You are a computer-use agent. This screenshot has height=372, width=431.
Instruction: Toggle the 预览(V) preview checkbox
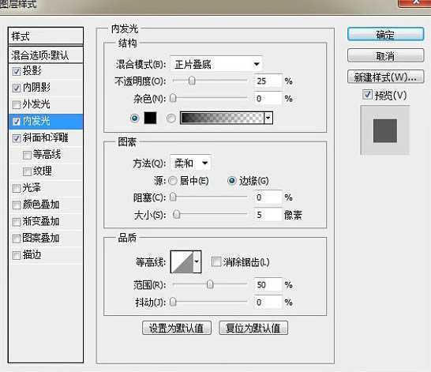[x=368, y=95]
